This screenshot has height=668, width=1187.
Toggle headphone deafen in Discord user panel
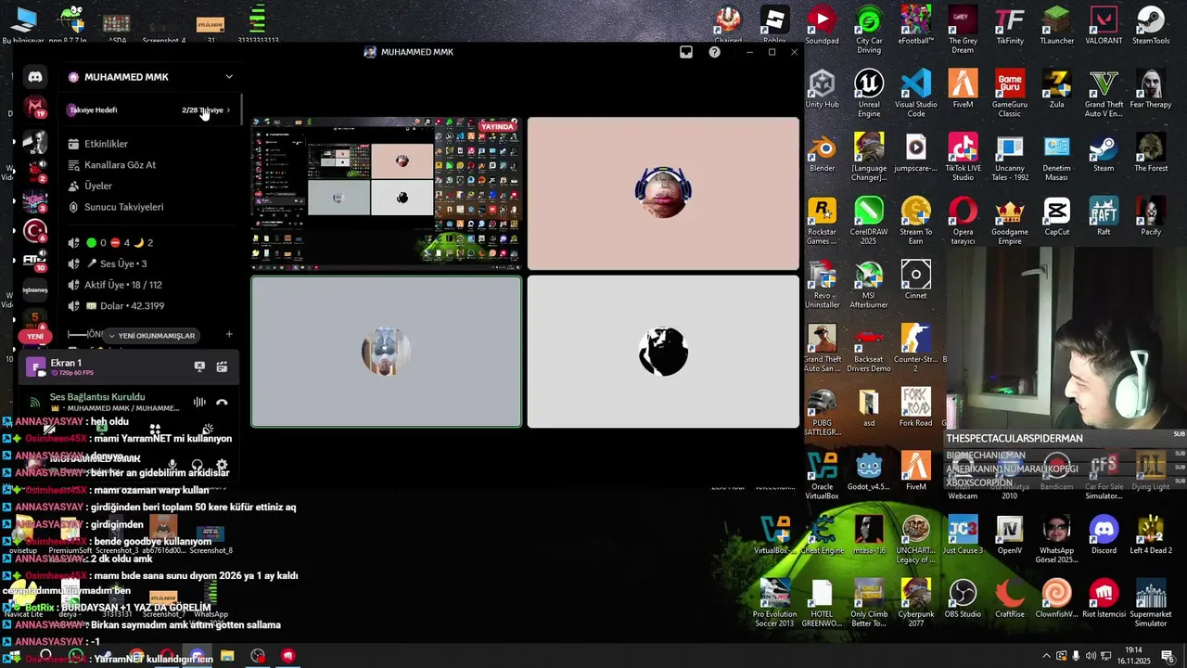(197, 465)
